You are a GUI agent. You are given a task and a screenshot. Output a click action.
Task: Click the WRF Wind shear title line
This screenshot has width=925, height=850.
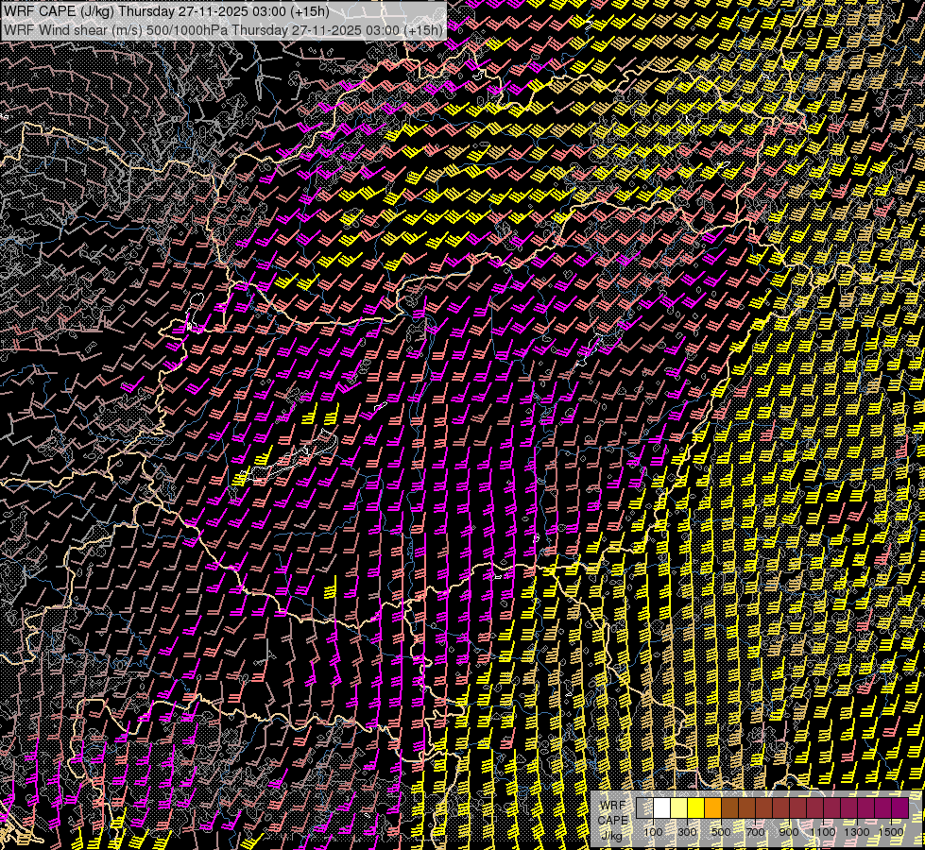(223, 29)
